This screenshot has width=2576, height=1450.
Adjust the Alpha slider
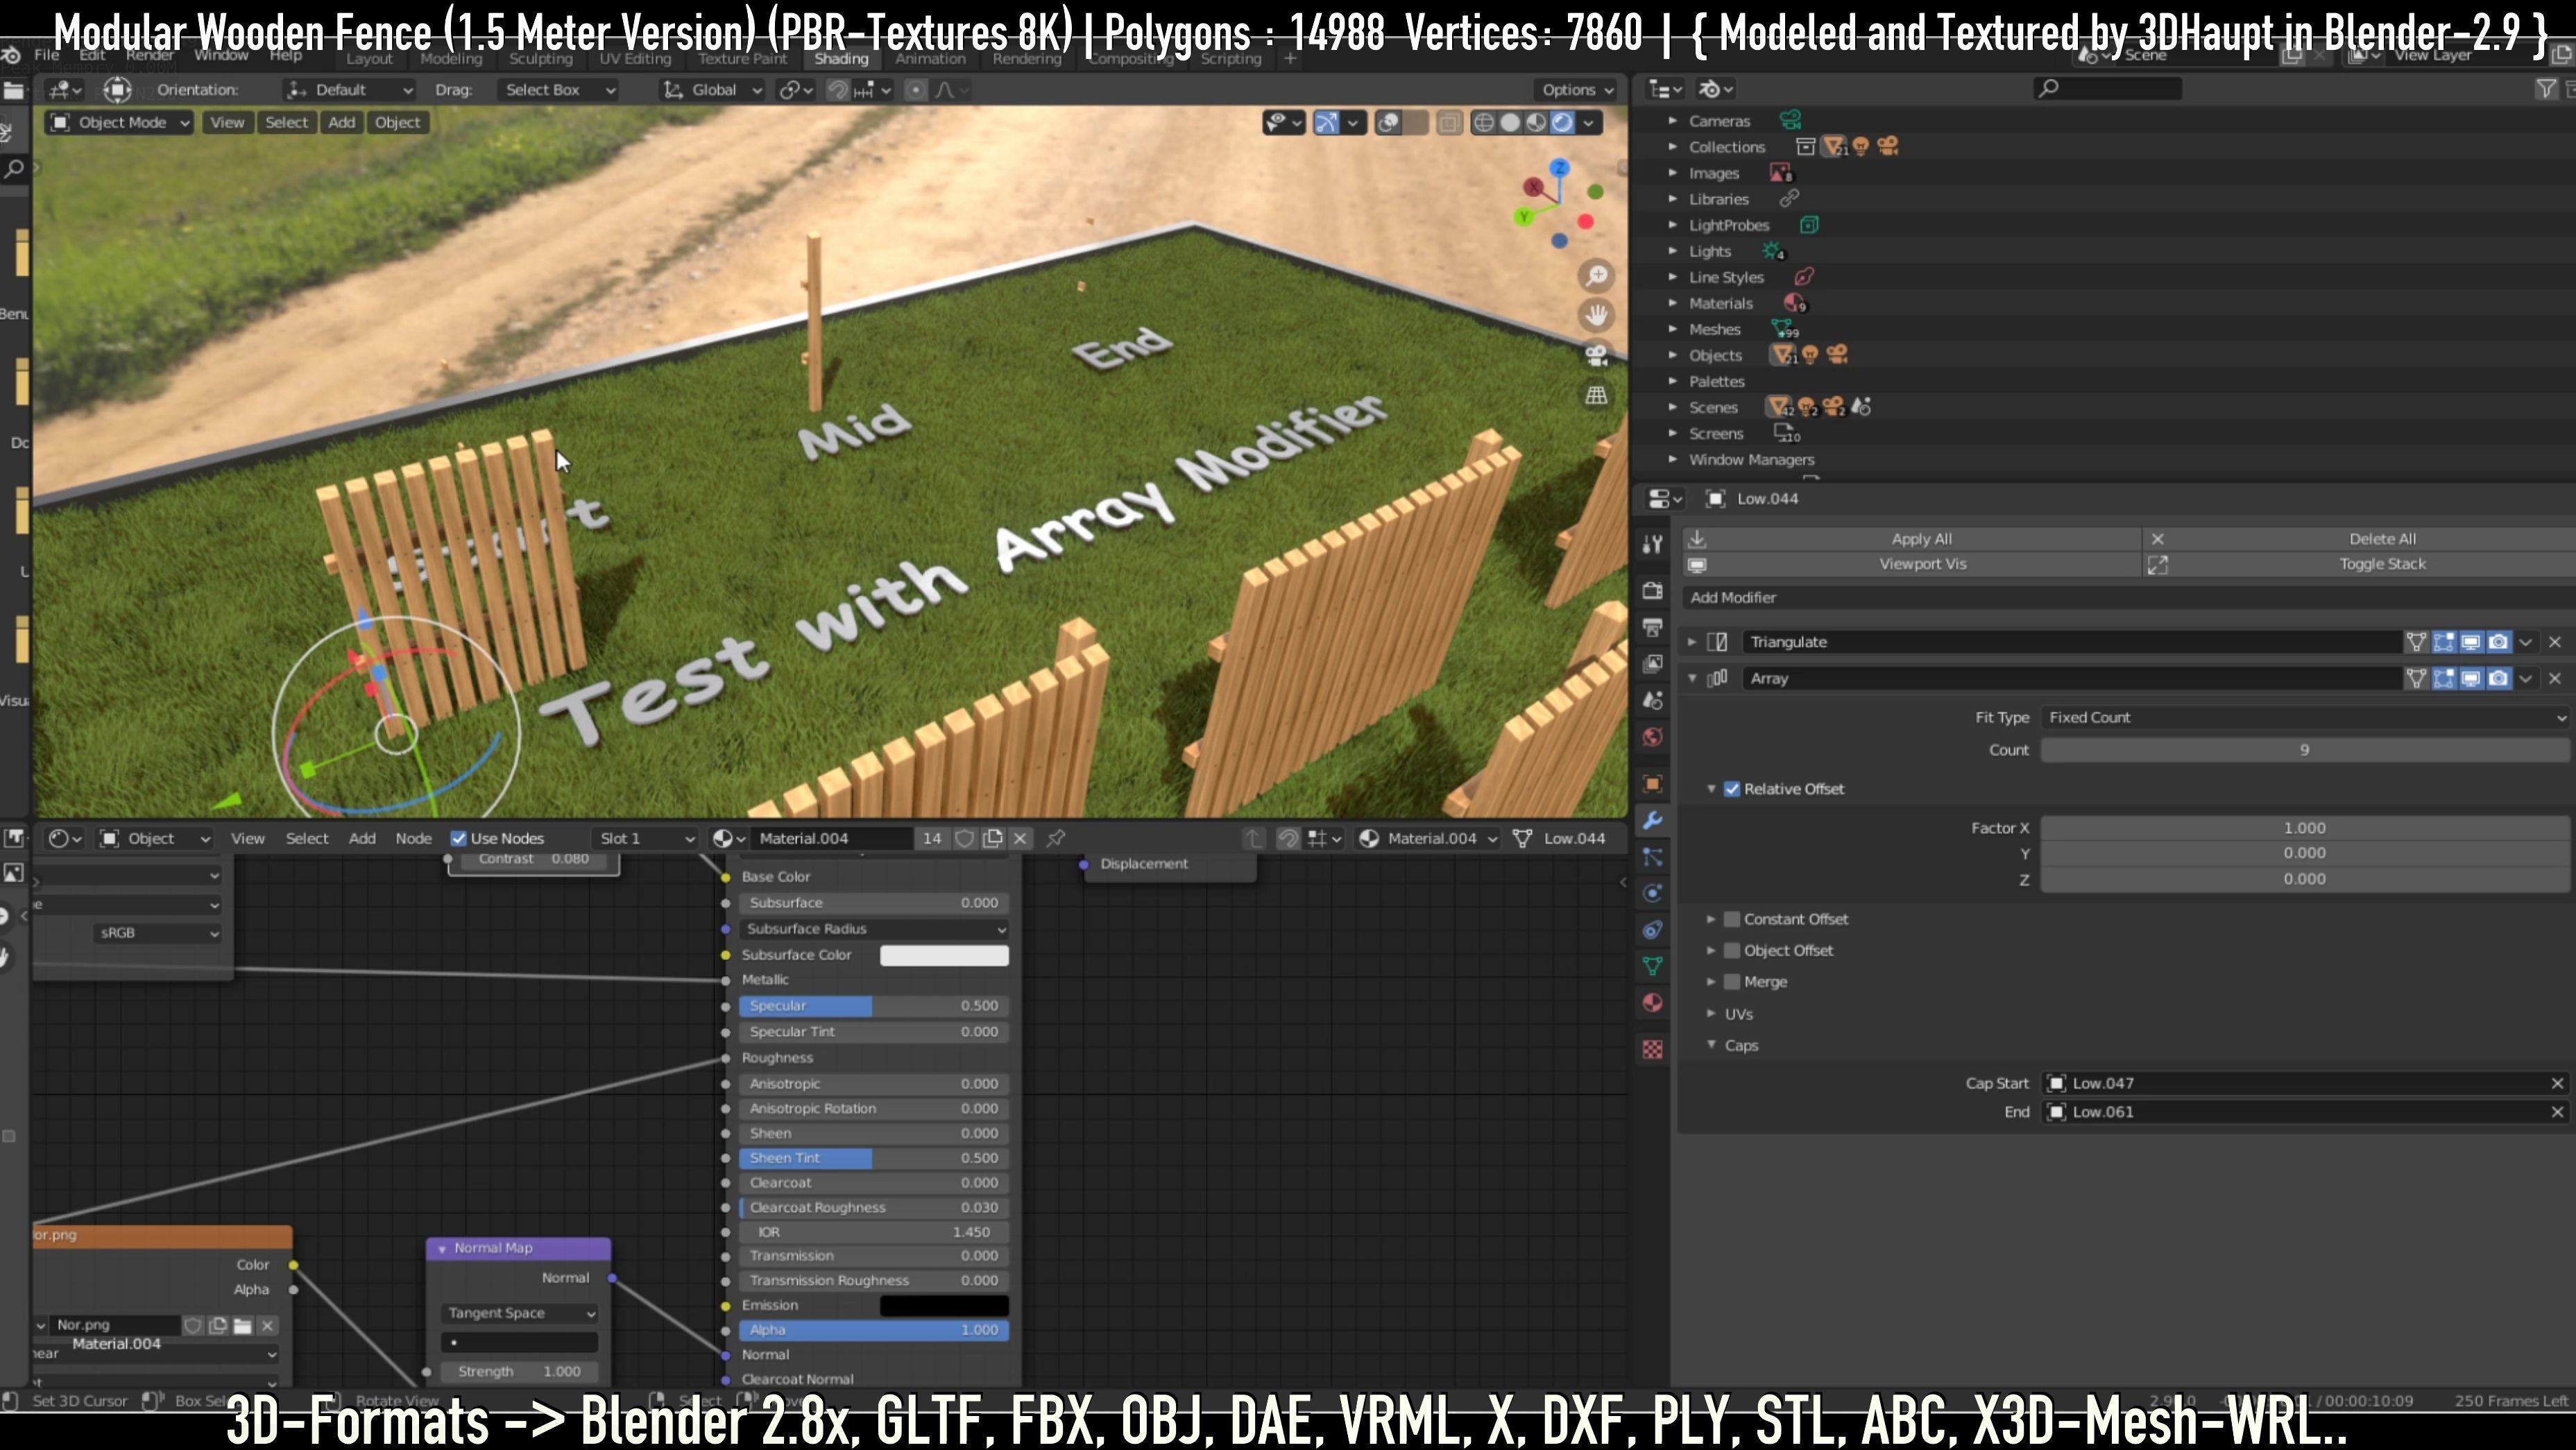(874, 1330)
